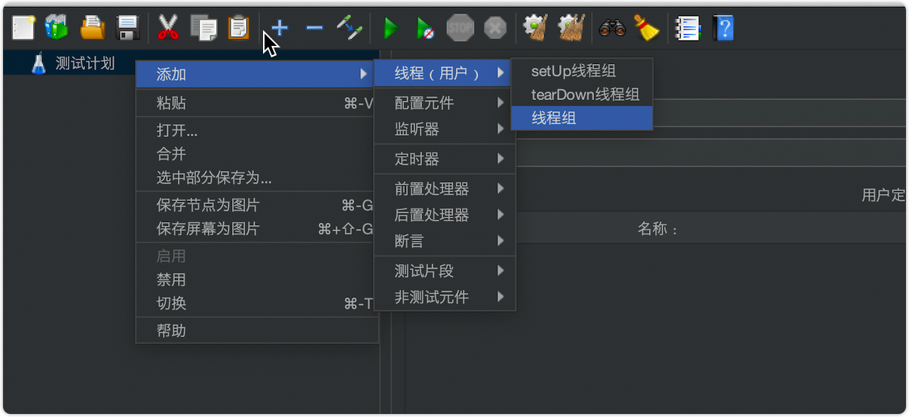Click the Clear All double-broom icon
The height and width of the screenshot is (417, 909).
pyautogui.click(x=571, y=29)
